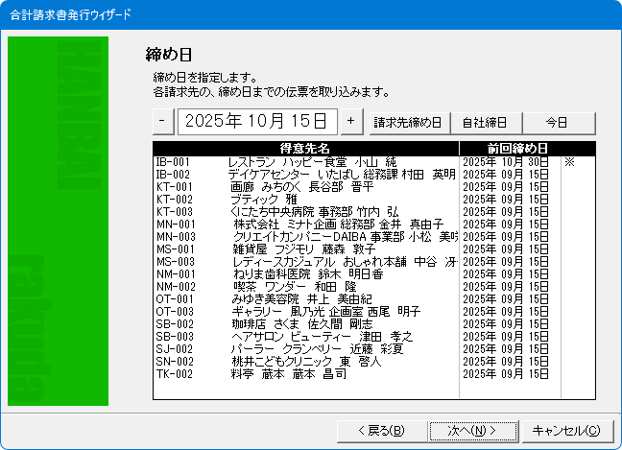The image size is (622, 450).
Task: Cancel the wizard with キャンセル(C)
Action: (565, 430)
